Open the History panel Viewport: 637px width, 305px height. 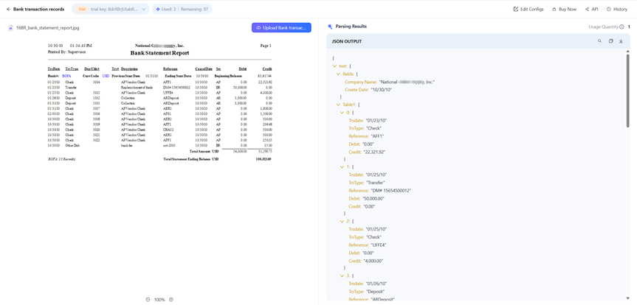pos(617,9)
